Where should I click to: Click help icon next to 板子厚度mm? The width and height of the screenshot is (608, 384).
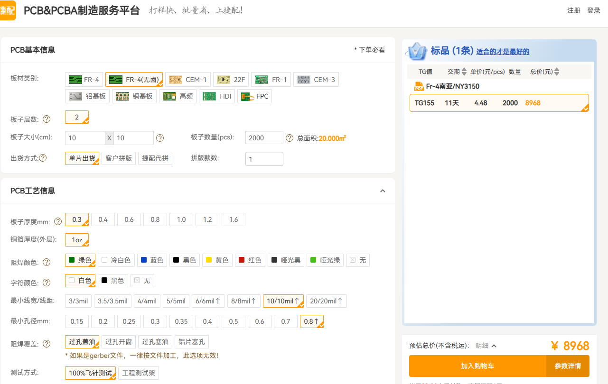coord(58,221)
